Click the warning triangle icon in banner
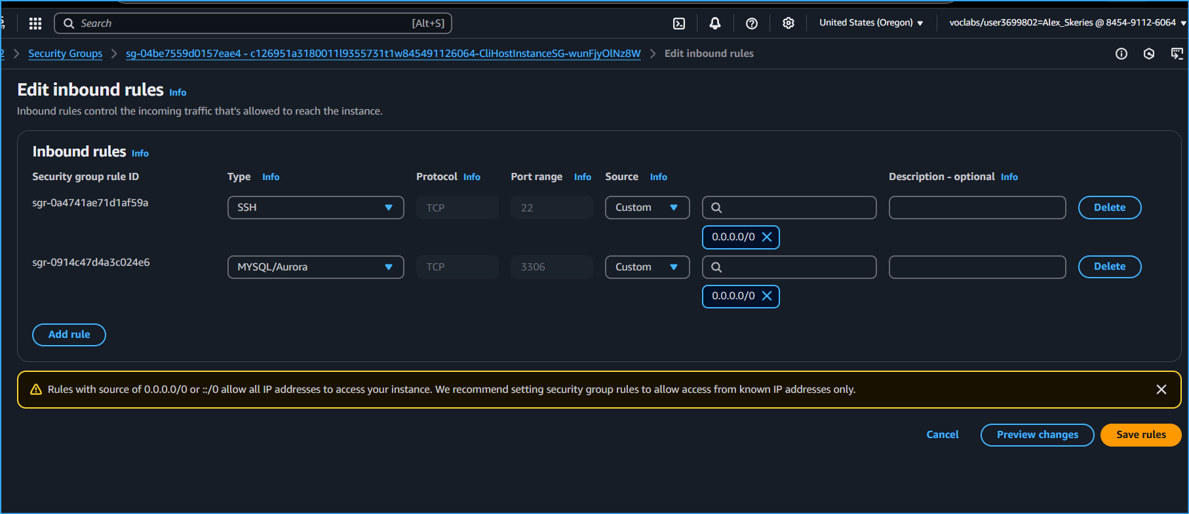 (x=36, y=390)
